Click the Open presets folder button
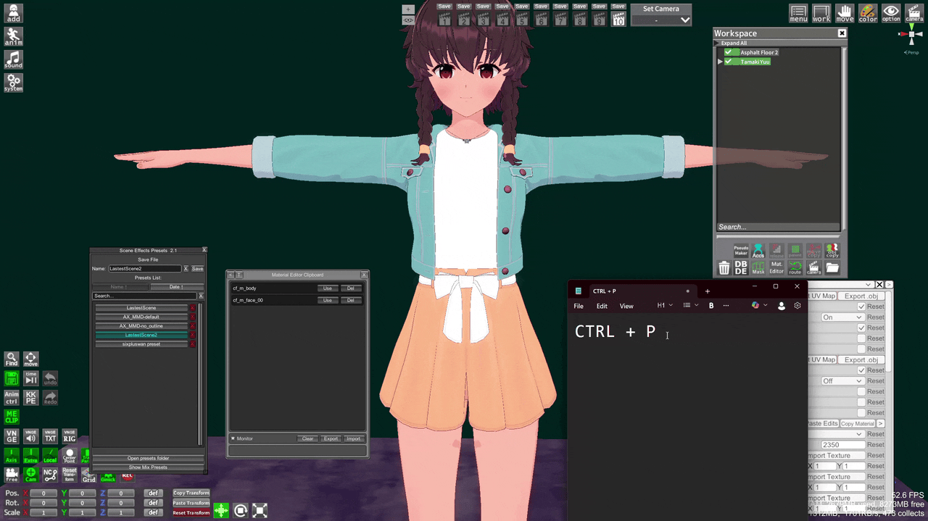928x521 pixels. pos(148,458)
